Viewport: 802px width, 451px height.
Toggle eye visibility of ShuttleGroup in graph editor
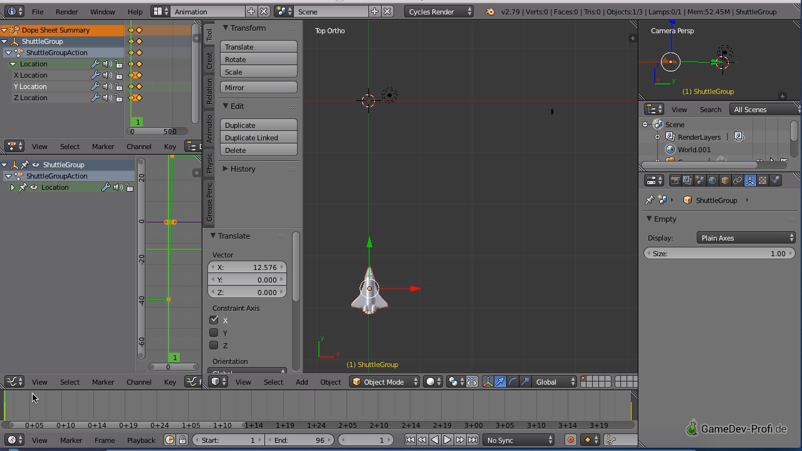[x=36, y=165]
